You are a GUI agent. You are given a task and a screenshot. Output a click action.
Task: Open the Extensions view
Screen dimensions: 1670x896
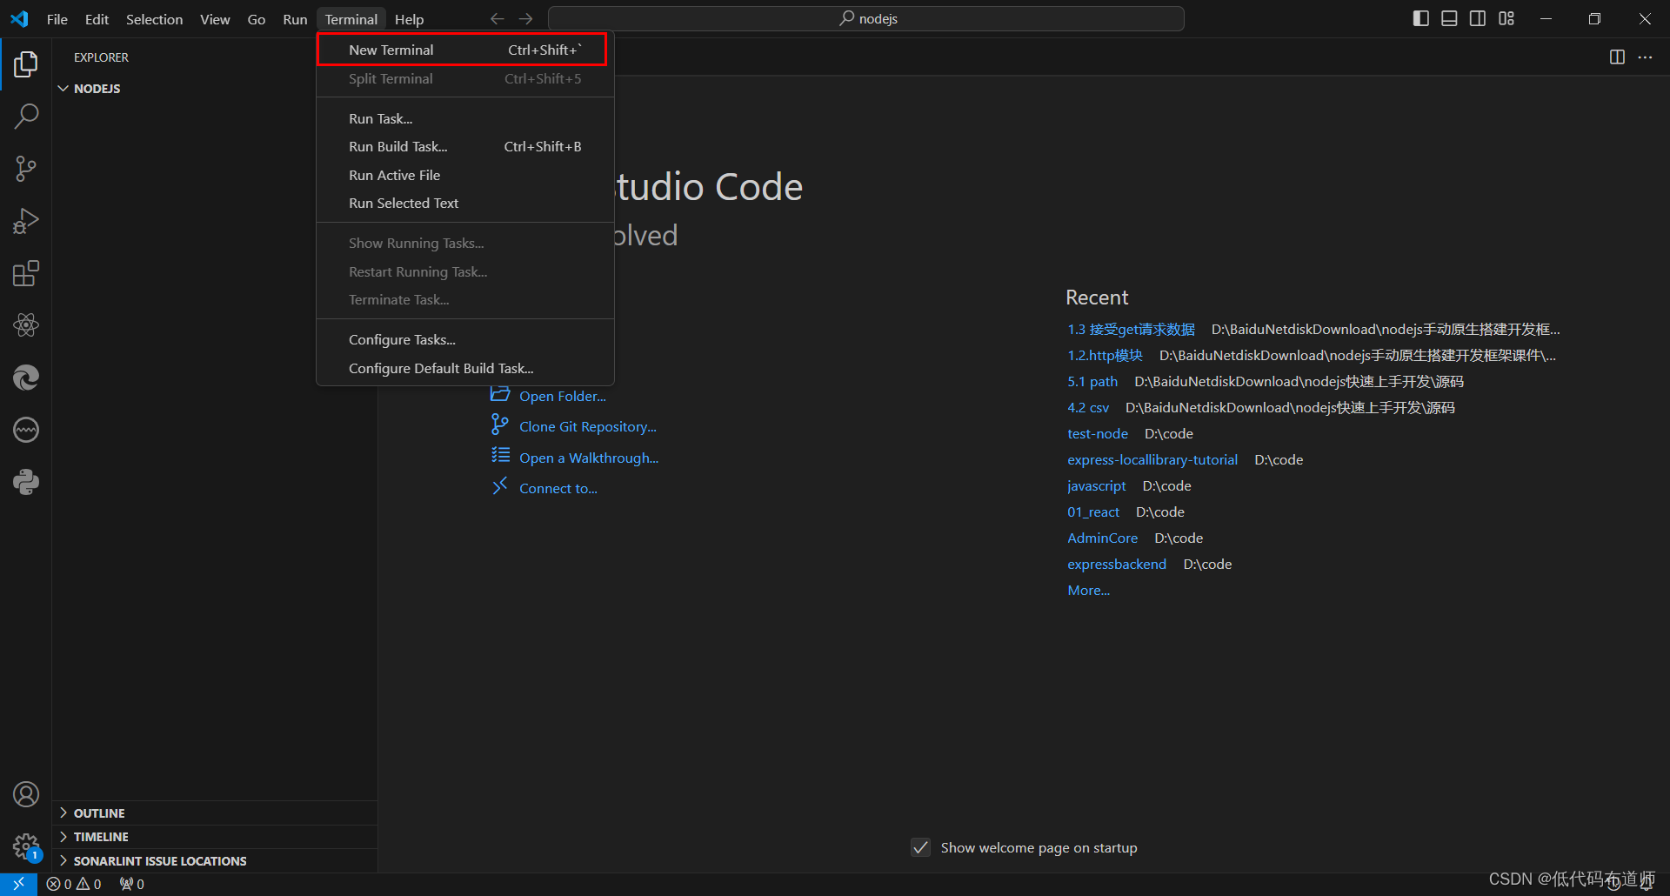pyautogui.click(x=26, y=273)
